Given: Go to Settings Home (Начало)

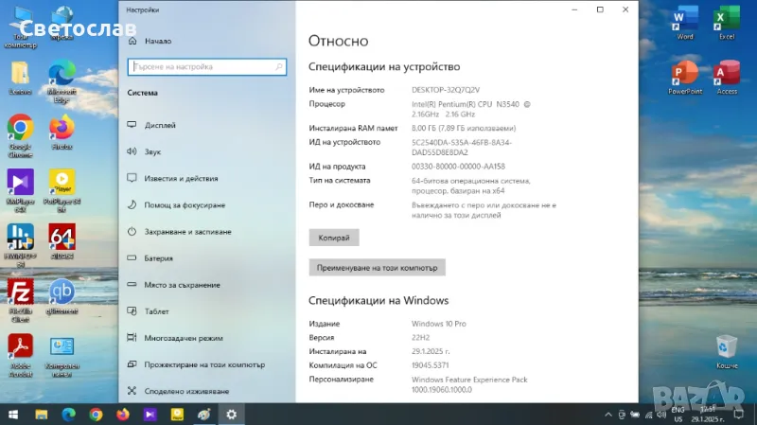Looking at the screenshot, I should [x=158, y=42].
